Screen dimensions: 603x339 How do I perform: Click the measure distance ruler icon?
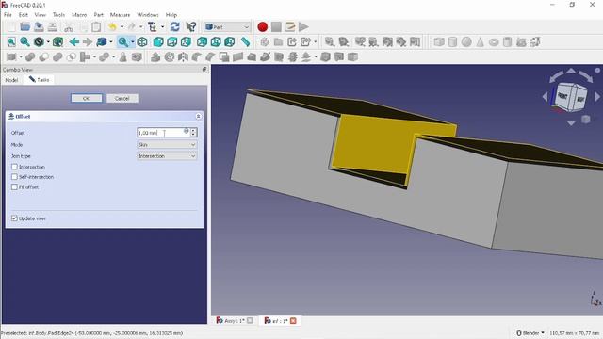[x=245, y=41]
